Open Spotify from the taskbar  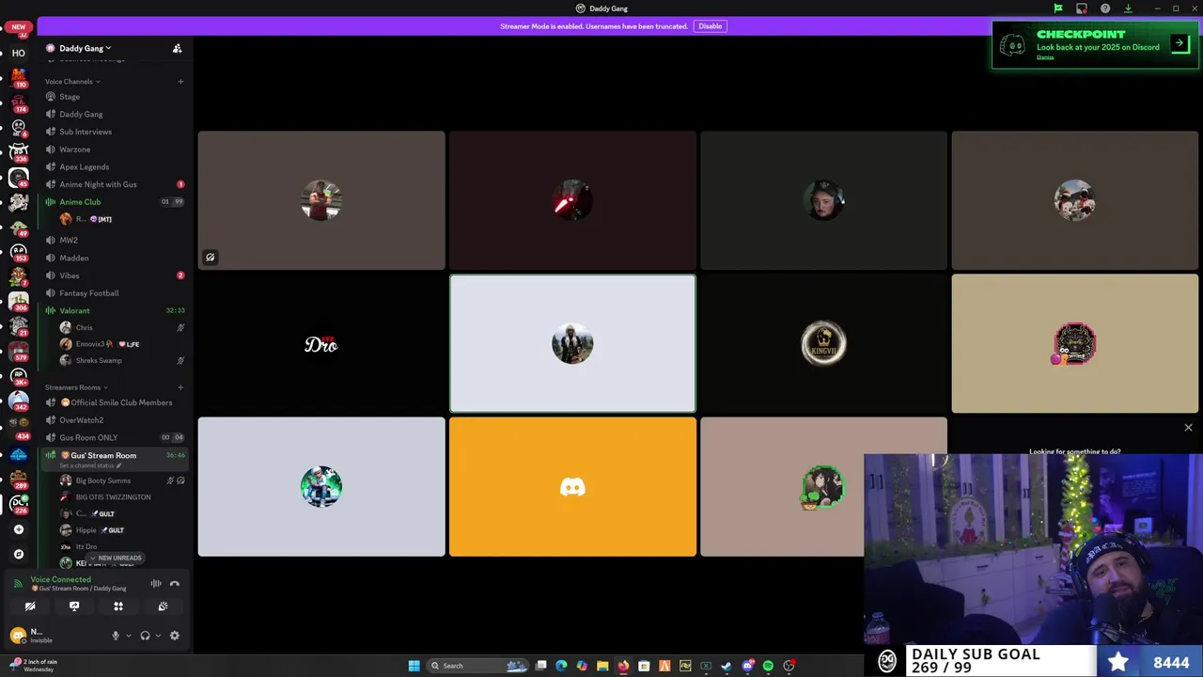(768, 666)
